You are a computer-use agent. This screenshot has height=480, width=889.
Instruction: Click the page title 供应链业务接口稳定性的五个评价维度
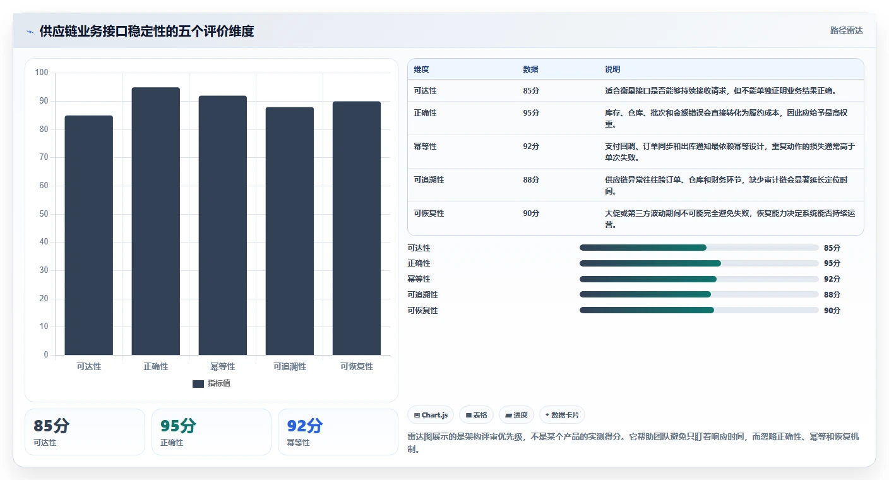(146, 31)
